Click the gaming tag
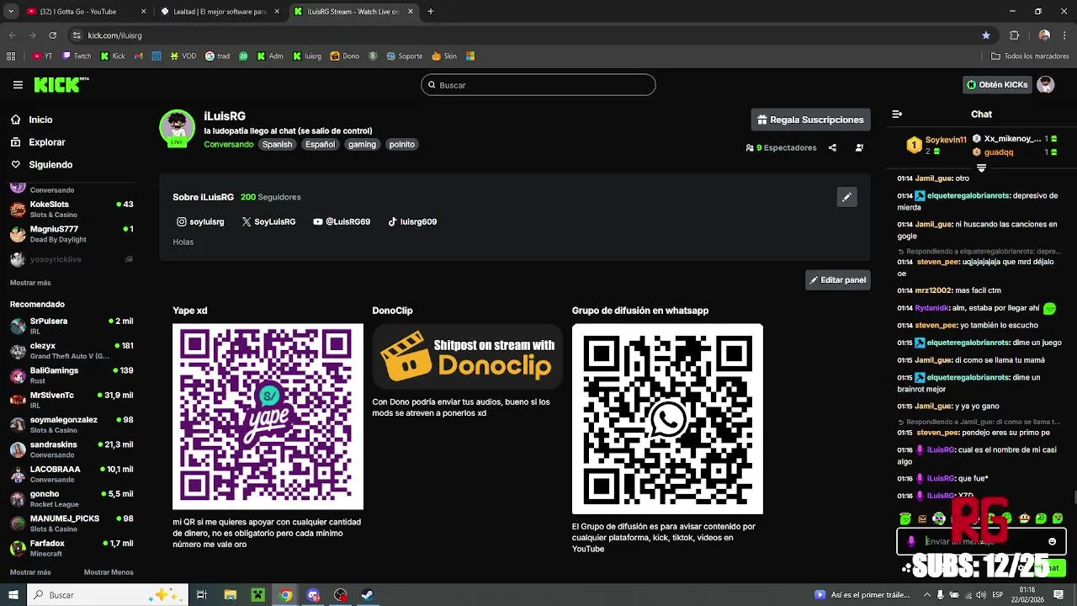The height and width of the screenshot is (606, 1077). coord(362,144)
